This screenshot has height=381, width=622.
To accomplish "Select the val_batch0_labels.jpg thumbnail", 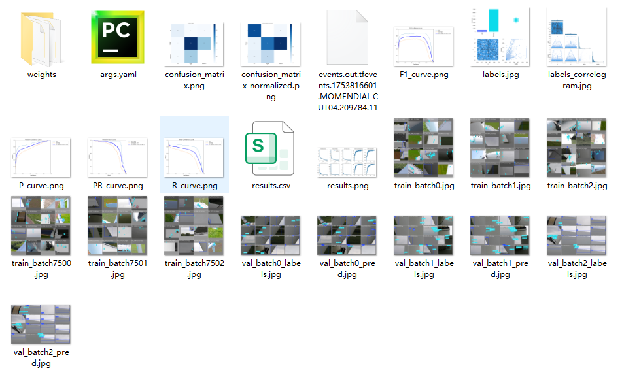I will pos(271,235).
